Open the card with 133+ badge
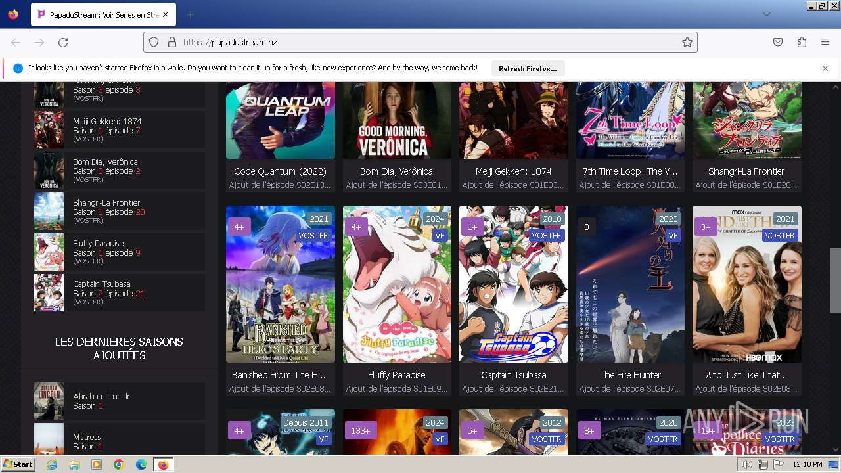The image size is (841, 473). pyautogui.click(x=397, y=432)
